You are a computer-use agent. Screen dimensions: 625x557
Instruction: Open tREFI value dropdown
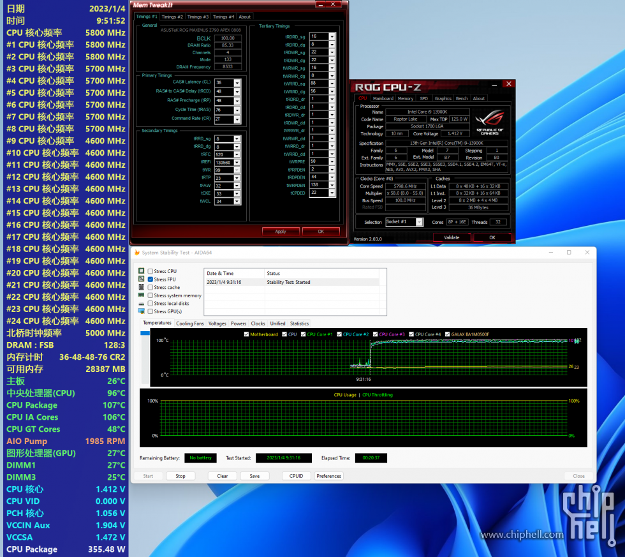click(237, 162)
